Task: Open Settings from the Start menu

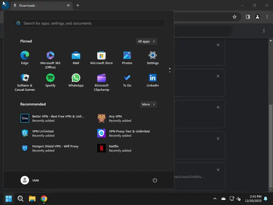Action: [x=153, y=58]
